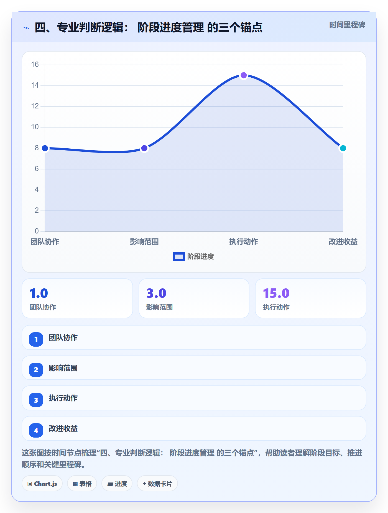Select the 15.0 执行动作 data card
This screenshot has width=388, height=513.
[x=311, y=298]
